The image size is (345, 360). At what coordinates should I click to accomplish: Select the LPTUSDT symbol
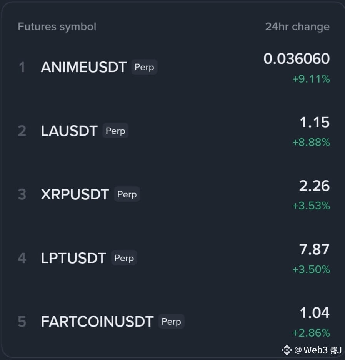tap(73, 258)
